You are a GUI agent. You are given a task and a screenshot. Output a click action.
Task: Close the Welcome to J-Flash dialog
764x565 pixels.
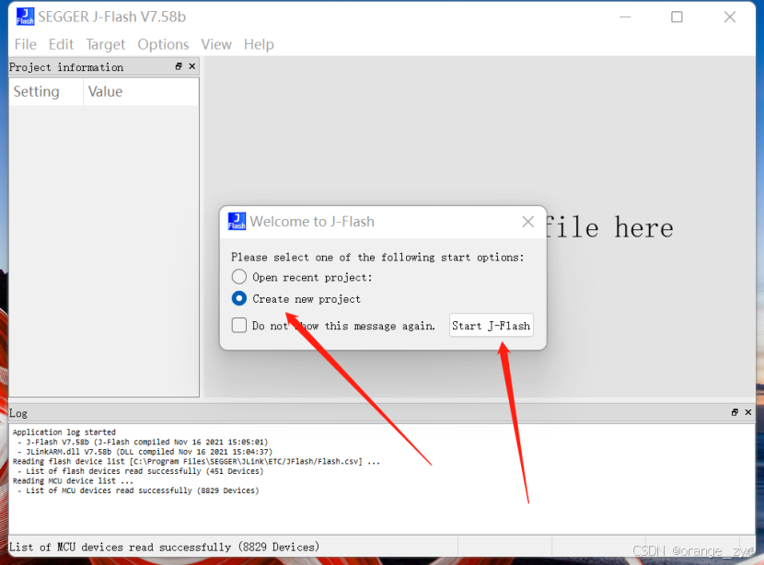point(527,222)
